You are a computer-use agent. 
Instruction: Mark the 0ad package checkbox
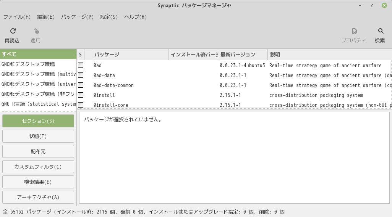[81, 65]
